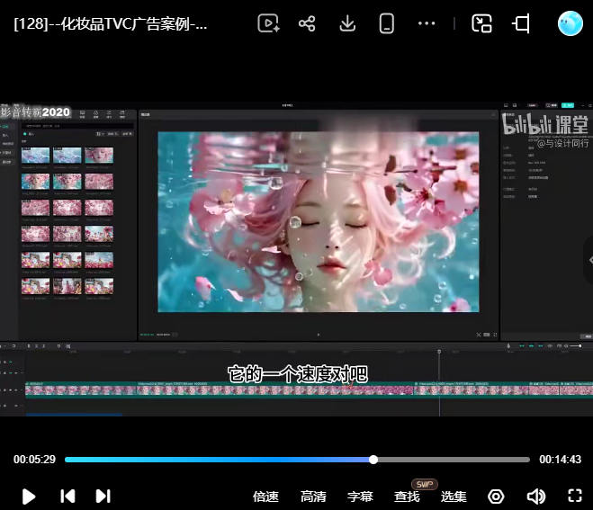Click the current time 00:05:29 label

coord(34,460)
